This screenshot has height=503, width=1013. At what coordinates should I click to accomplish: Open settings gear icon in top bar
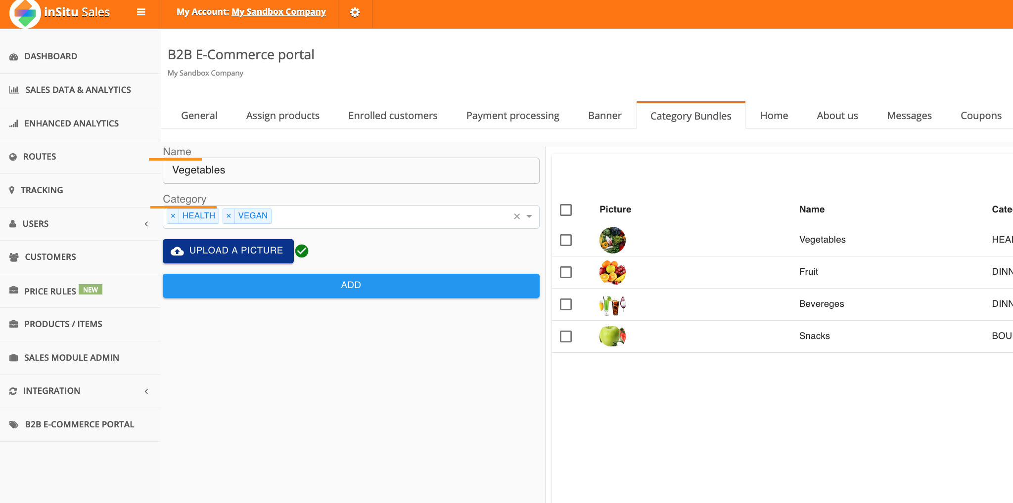(x=355, y=12)
